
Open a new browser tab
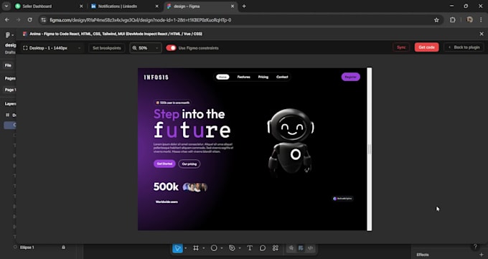pyautogui.click(x=244, y=6)
